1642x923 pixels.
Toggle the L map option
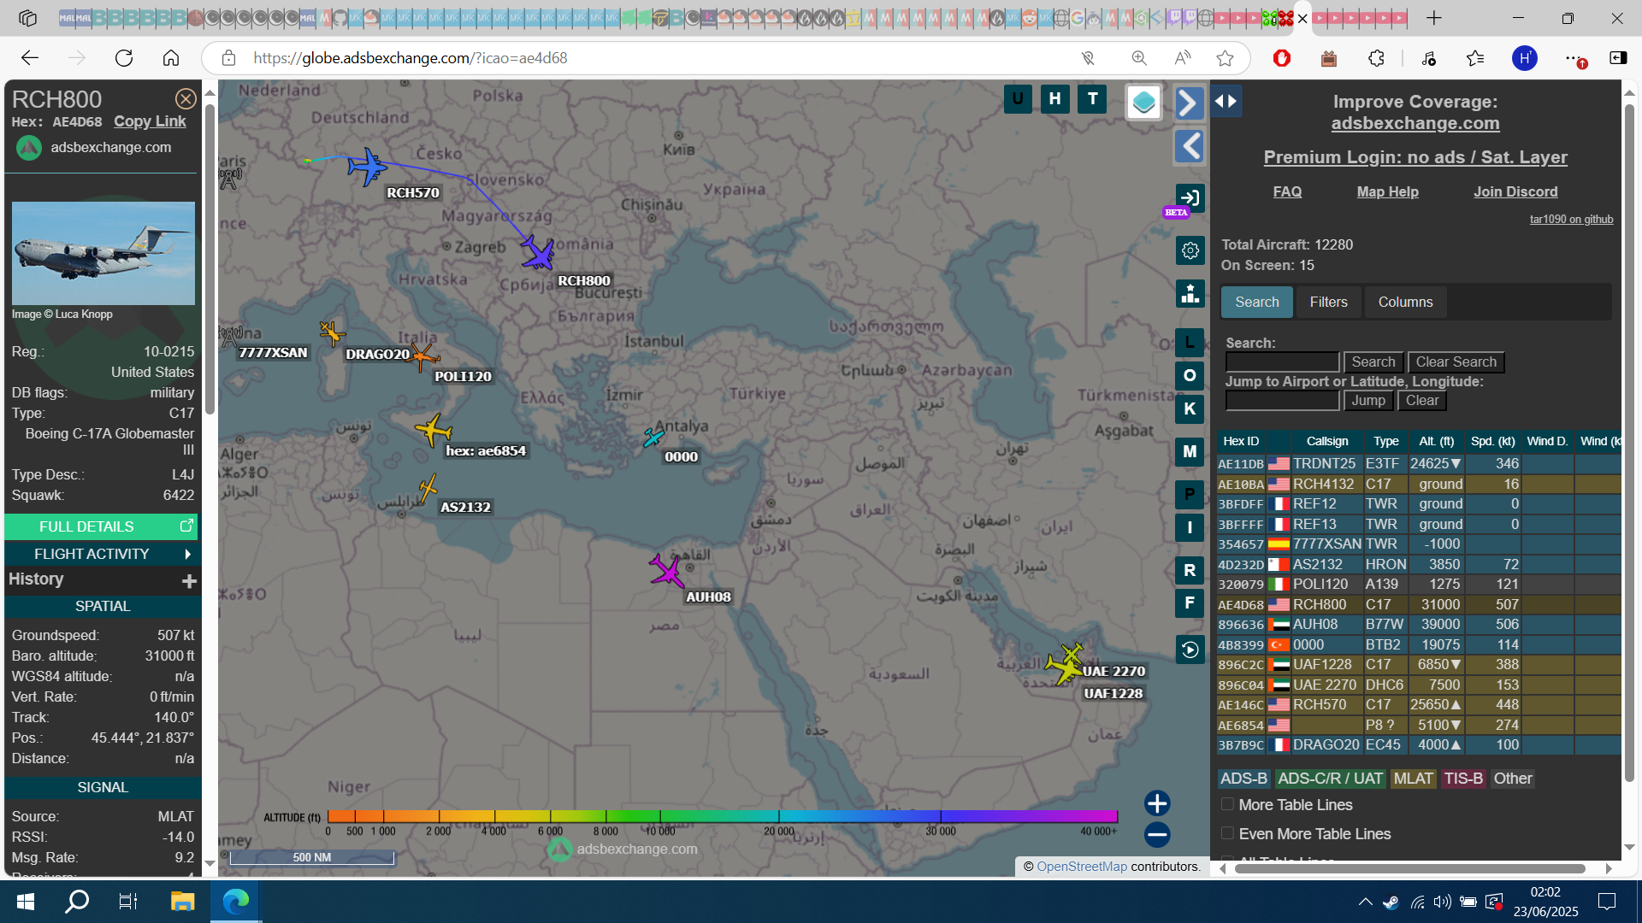click(1190, 342)
